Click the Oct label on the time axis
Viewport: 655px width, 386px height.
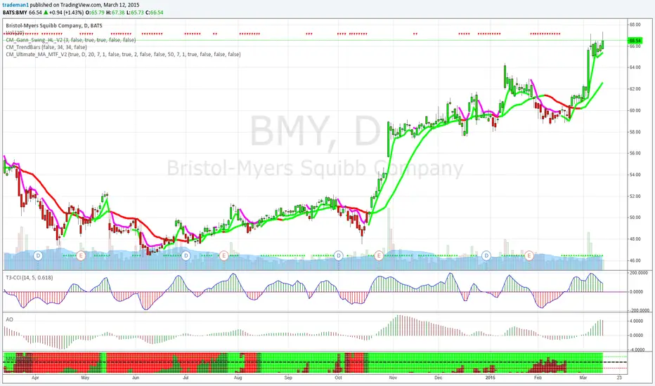coord(338,378)
